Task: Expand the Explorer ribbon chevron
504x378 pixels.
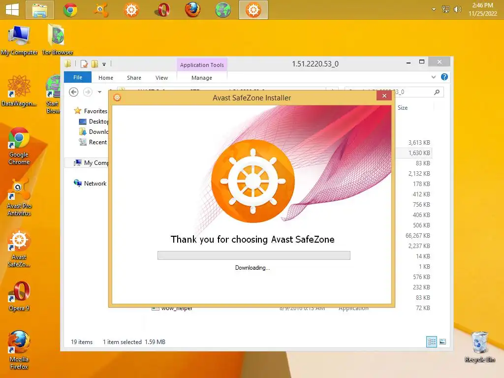Action: click(434, 77)
